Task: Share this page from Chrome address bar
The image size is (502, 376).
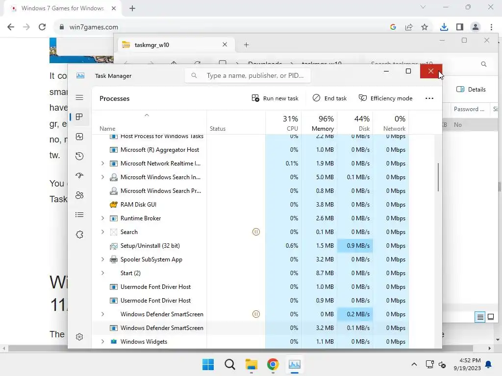Action: click(x=409, y=27)
